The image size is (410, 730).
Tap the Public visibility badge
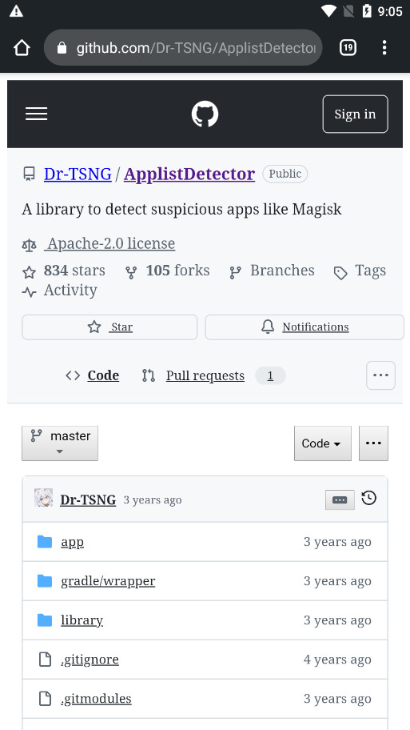[x=285, y=174]
